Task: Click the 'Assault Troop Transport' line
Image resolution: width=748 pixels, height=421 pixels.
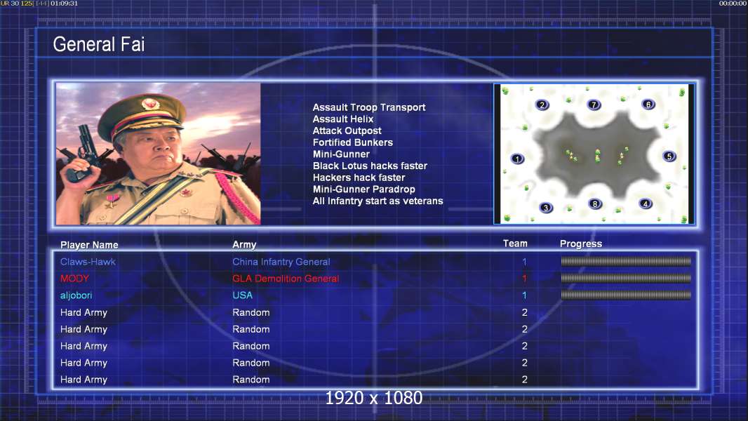Action: (369, 107)
